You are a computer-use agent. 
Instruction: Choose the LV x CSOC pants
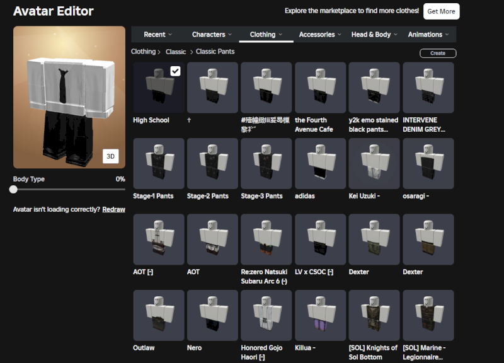click(x=320, y=239)
